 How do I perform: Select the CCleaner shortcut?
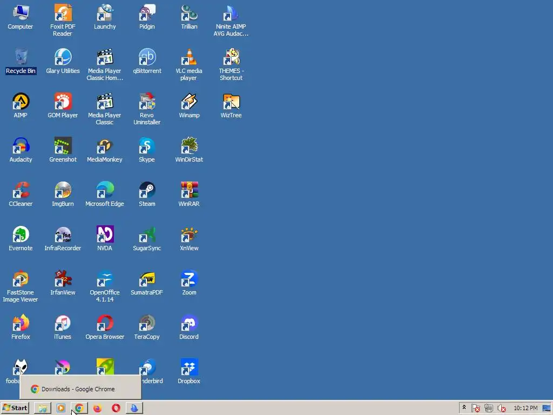(21, 195)
